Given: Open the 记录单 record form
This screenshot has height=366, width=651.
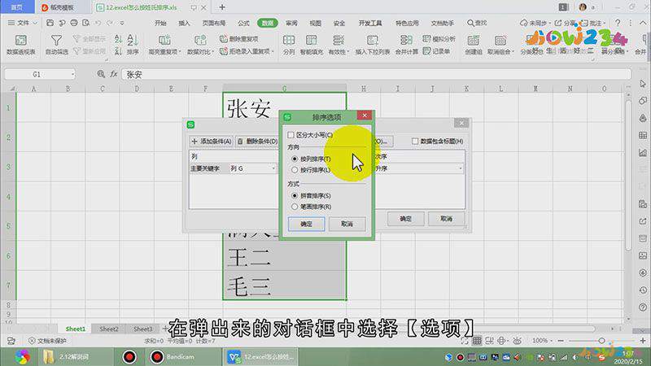Looking at the screenshot, I should pos(436,51).
